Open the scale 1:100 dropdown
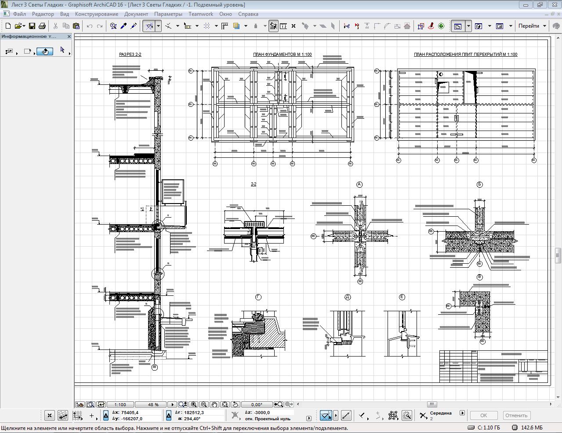Image resolution: width=562 pixels, height=433 pixels. click(120, 404)
